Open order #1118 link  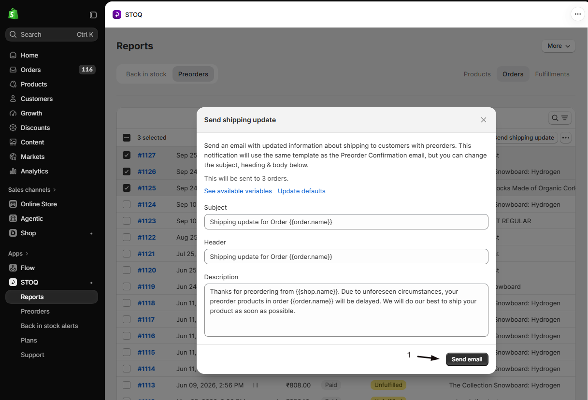[x=146, y=303]
